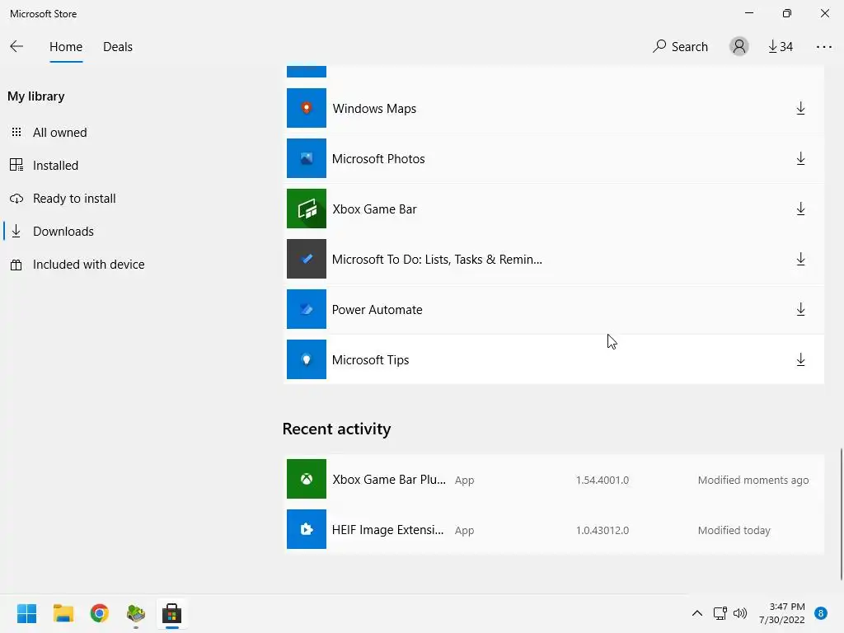Click the vertical scrollbar thumb

pos(842,514)
